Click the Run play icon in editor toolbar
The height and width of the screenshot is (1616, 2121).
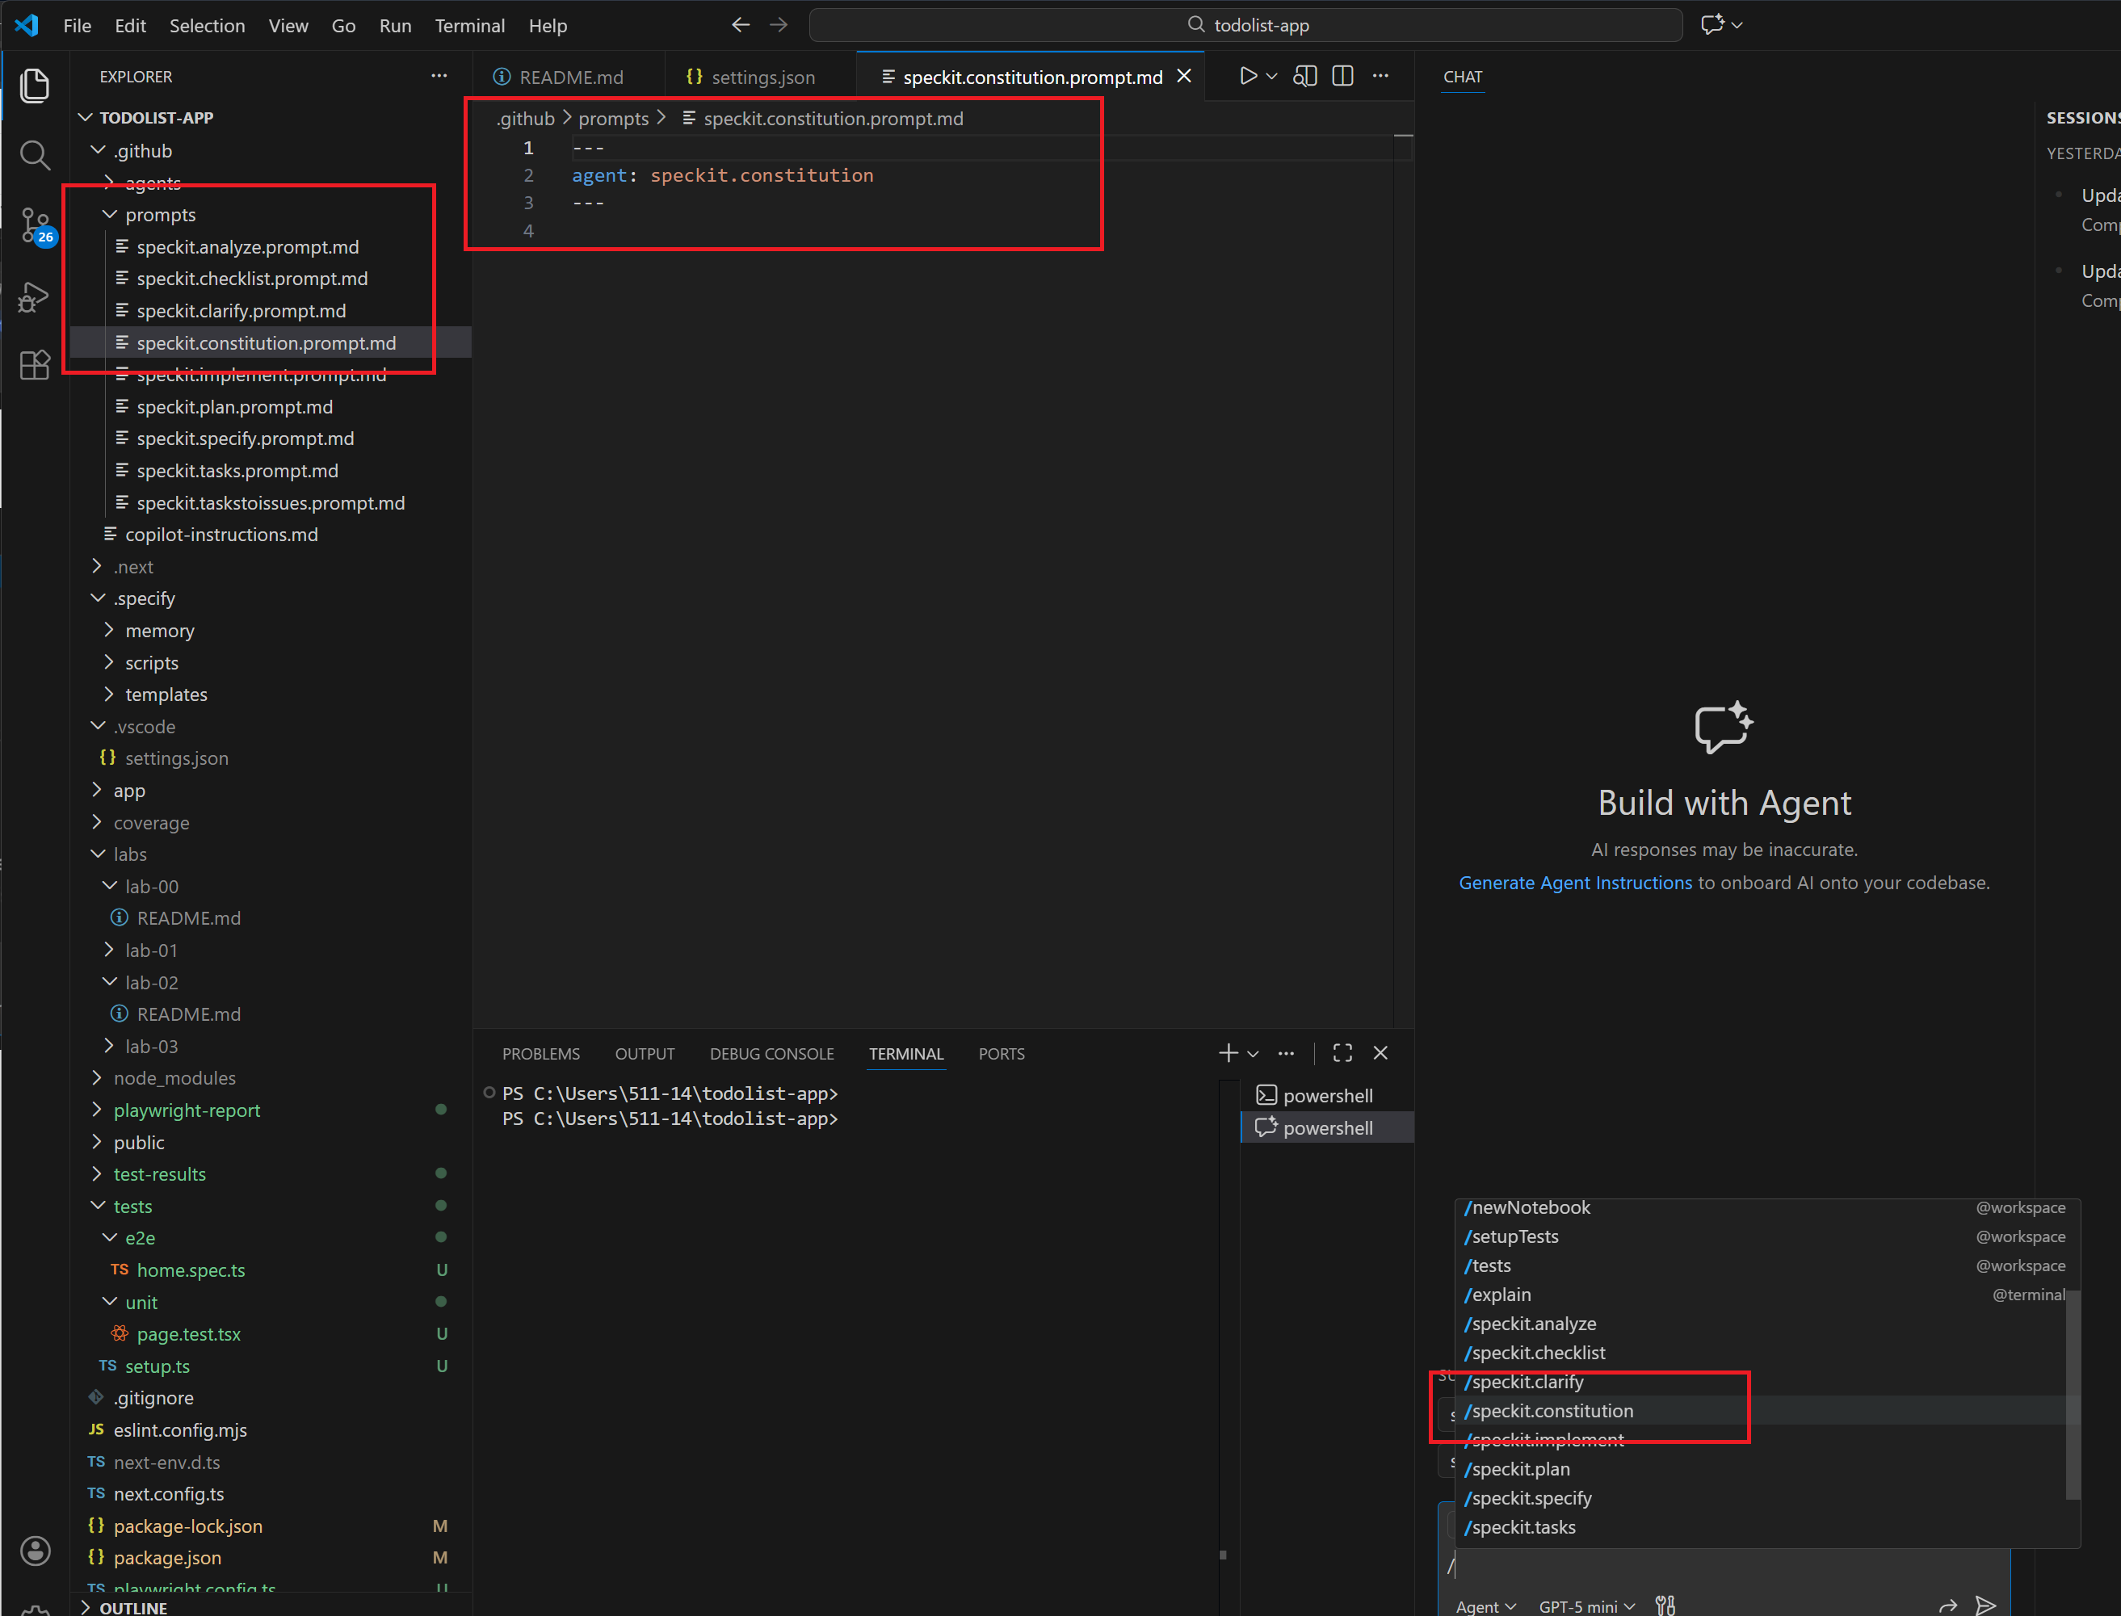[1248, 76]
